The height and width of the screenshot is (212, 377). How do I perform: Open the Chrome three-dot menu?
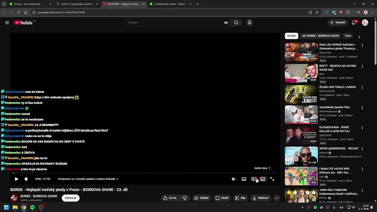[373, 12]
